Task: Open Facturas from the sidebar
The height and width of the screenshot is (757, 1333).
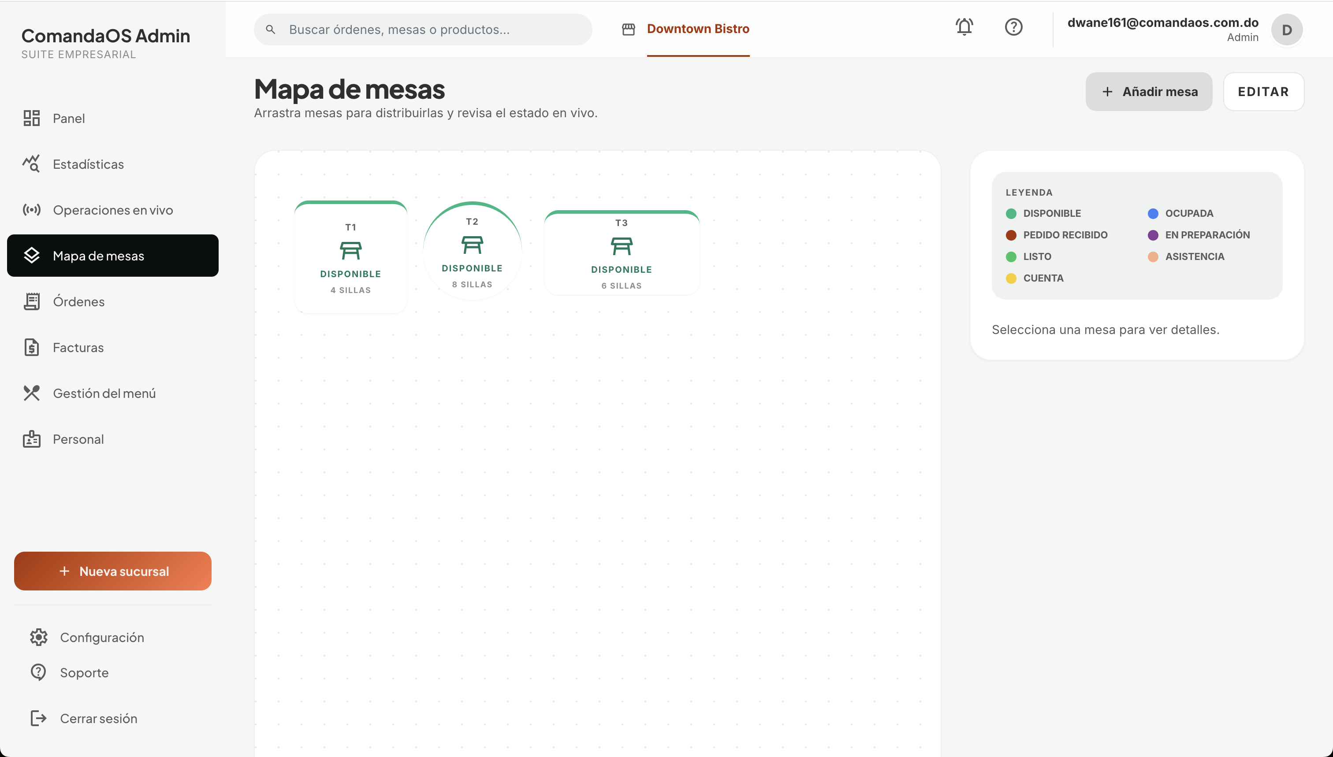Action: click(x=78, y=347)
